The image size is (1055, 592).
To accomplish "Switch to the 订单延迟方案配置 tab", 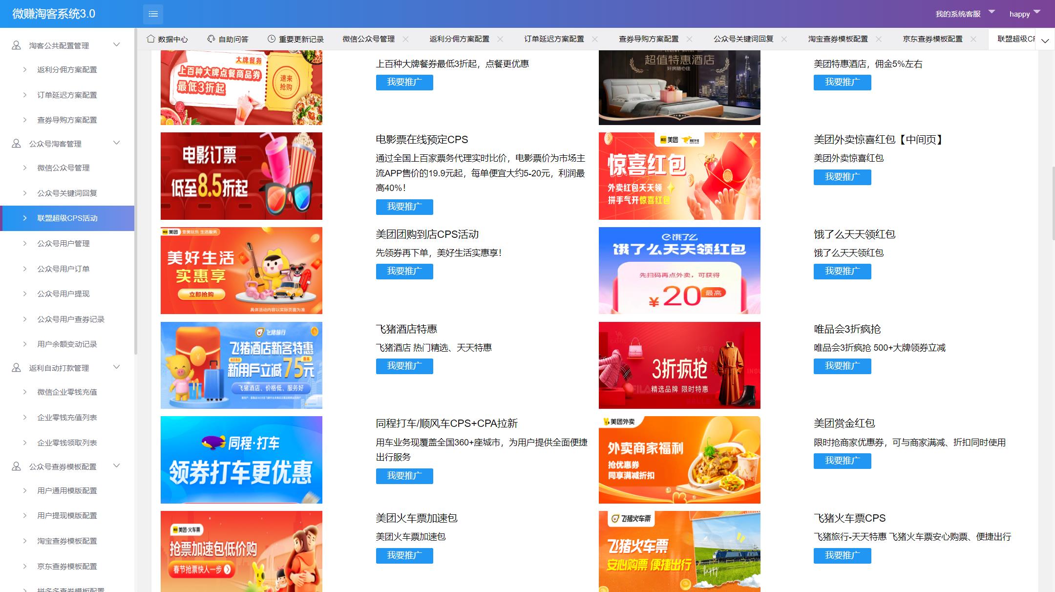I will tap(554, 39).
